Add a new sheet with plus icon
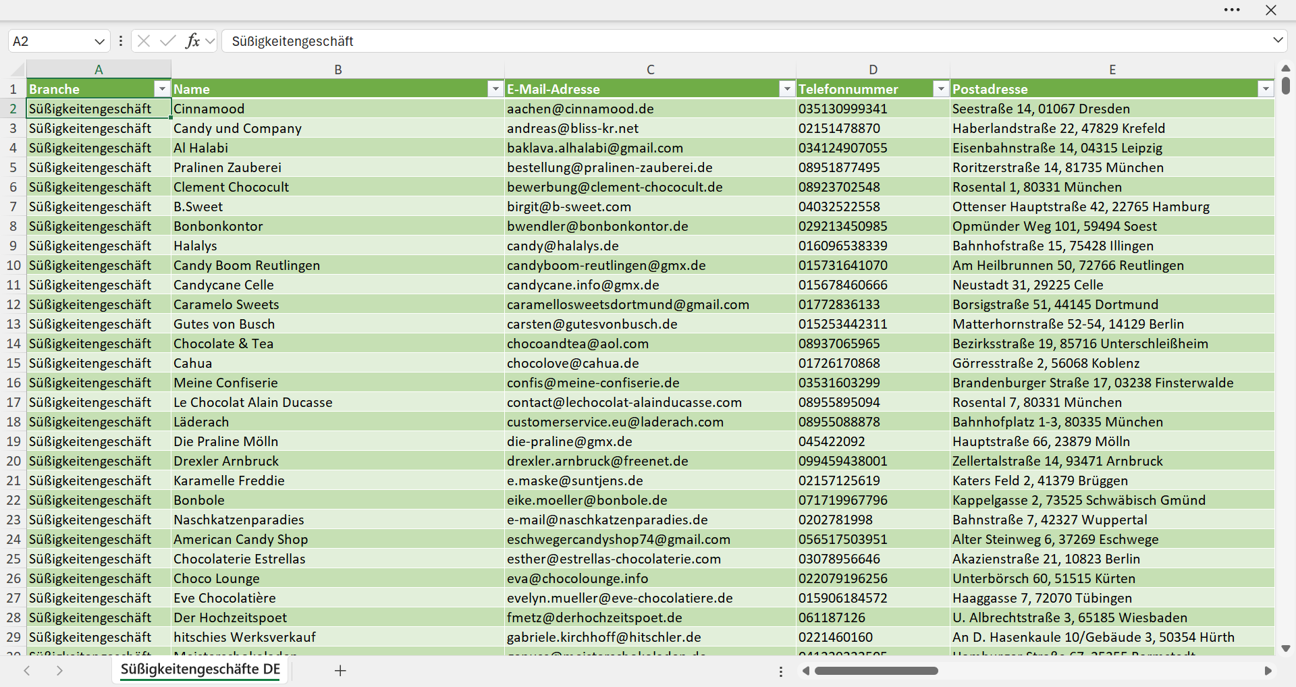This screenshot has height=687, width=1296. (340, 670)
